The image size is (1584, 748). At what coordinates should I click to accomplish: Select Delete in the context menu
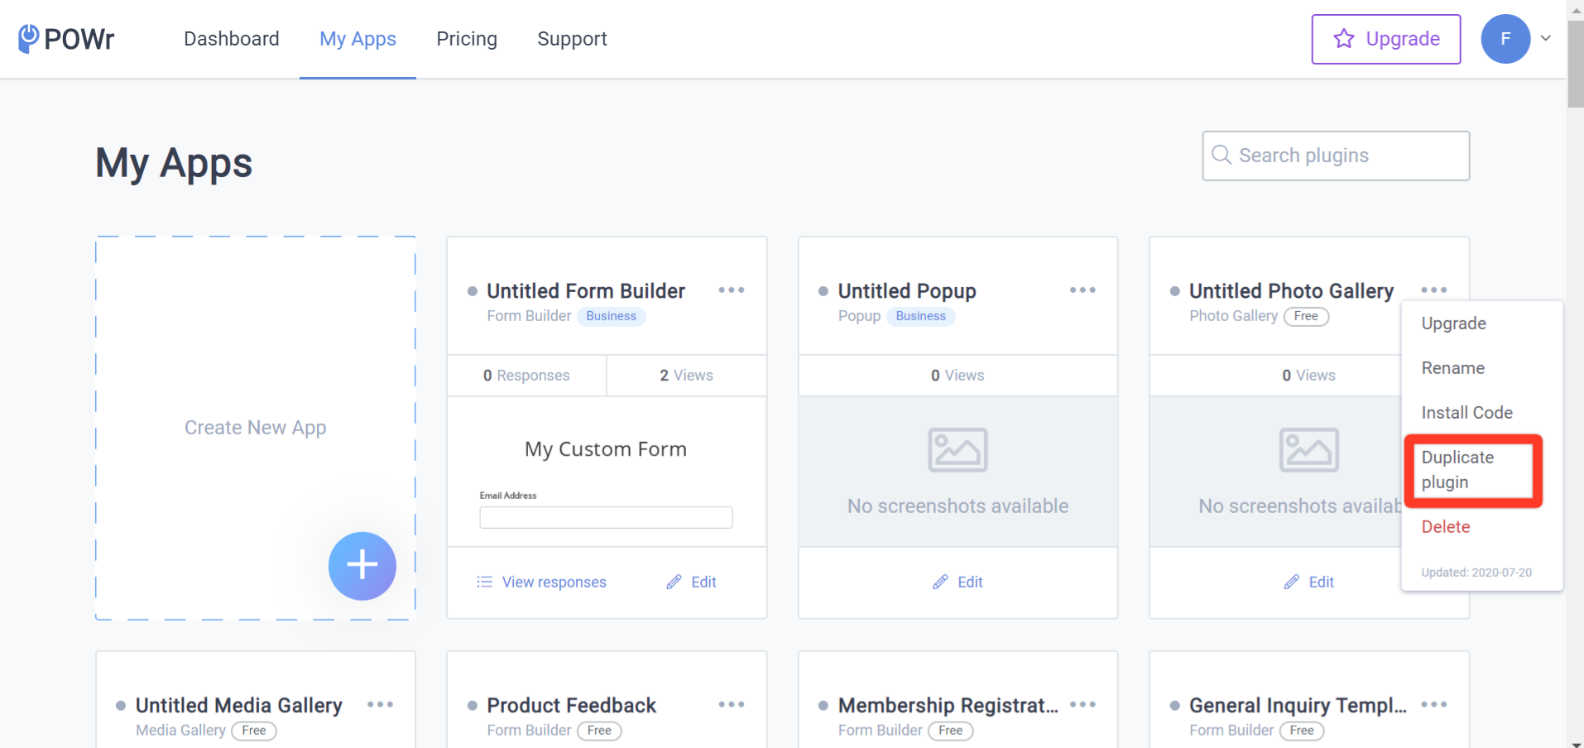1446,527
